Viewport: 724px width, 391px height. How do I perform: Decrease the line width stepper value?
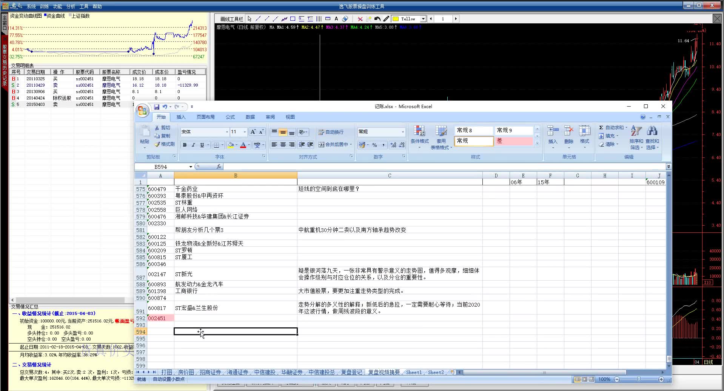coord(431,19)
